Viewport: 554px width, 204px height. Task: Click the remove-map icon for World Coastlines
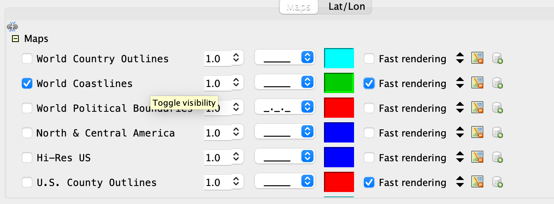coord(477,83)
